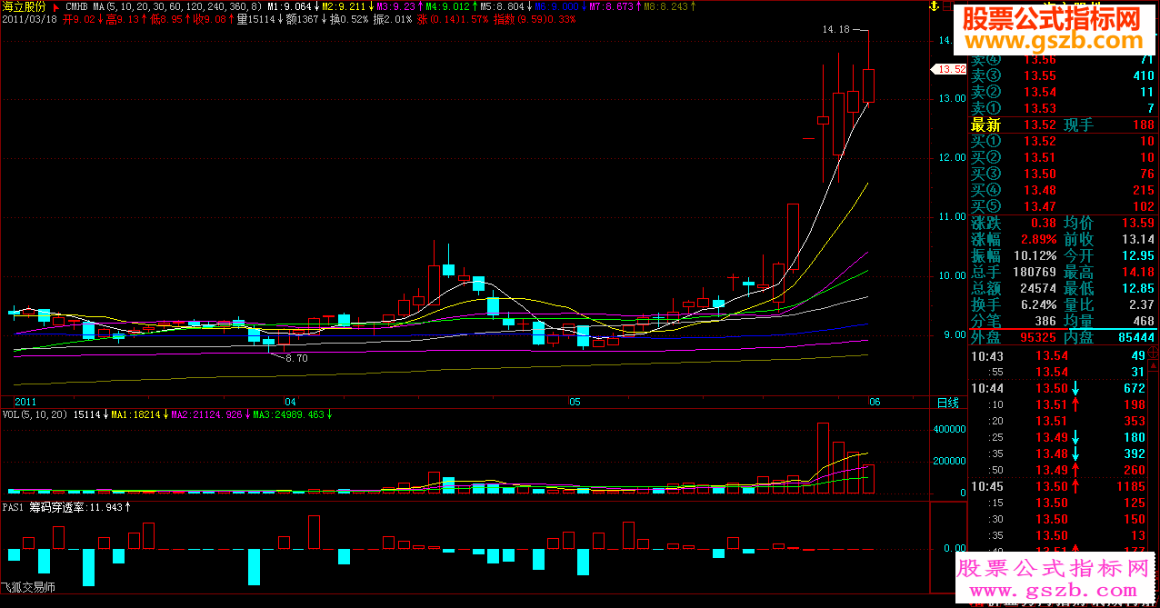Click the 05 month label on date axis
Screen dimensions: 1160x608
575,401
